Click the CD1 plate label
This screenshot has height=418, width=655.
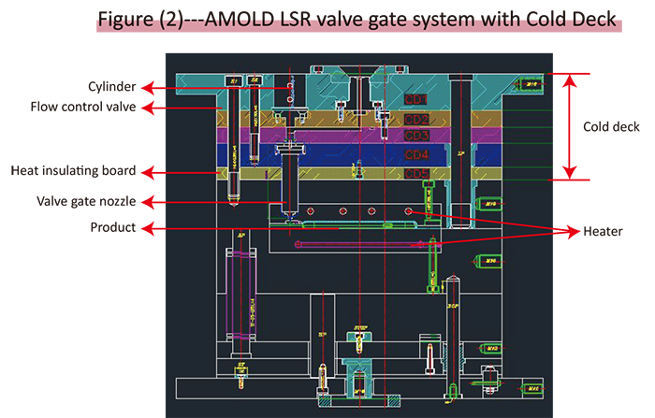point(415,99)
